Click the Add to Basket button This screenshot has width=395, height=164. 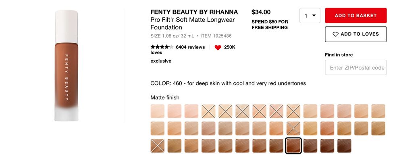click(x=355, y=16)
